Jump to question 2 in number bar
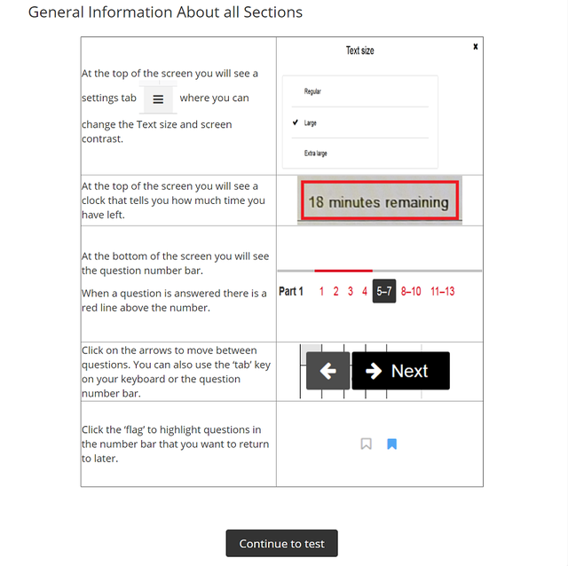 (335, 291)
